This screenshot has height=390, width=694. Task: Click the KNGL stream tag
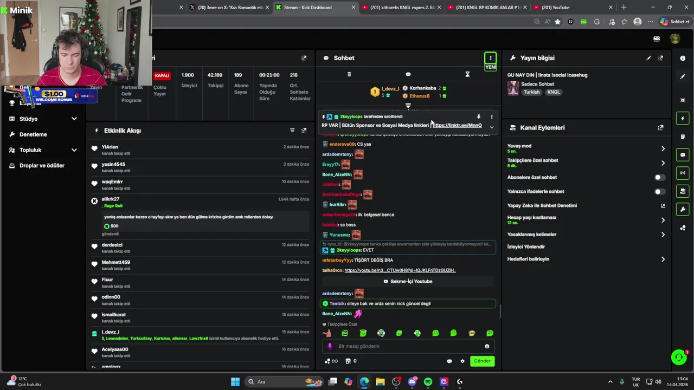pos(554,92)
